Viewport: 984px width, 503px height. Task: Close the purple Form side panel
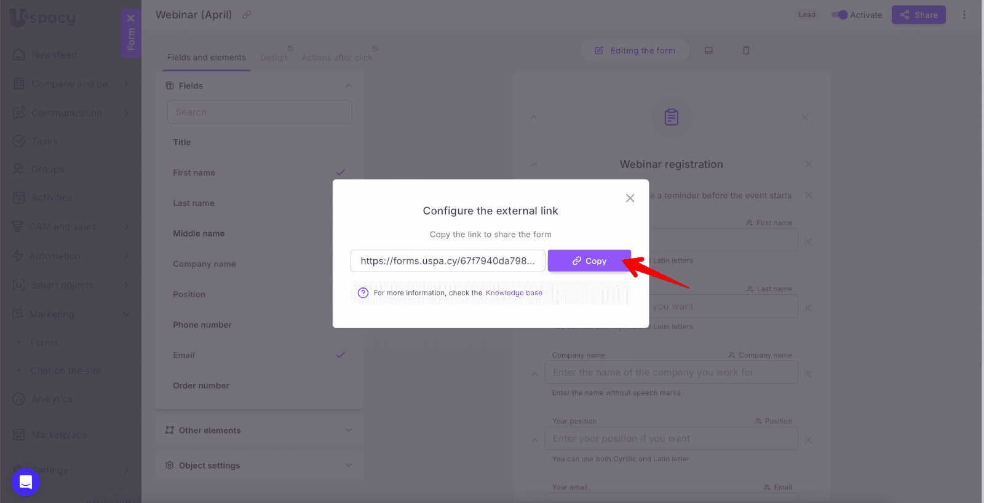[x=130, y=18]
